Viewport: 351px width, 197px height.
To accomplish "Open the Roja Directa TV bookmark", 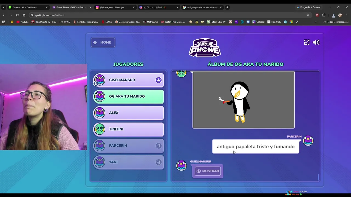I will point(44,22).
